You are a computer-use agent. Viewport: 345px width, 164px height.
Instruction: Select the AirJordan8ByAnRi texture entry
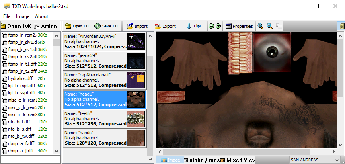105,41
